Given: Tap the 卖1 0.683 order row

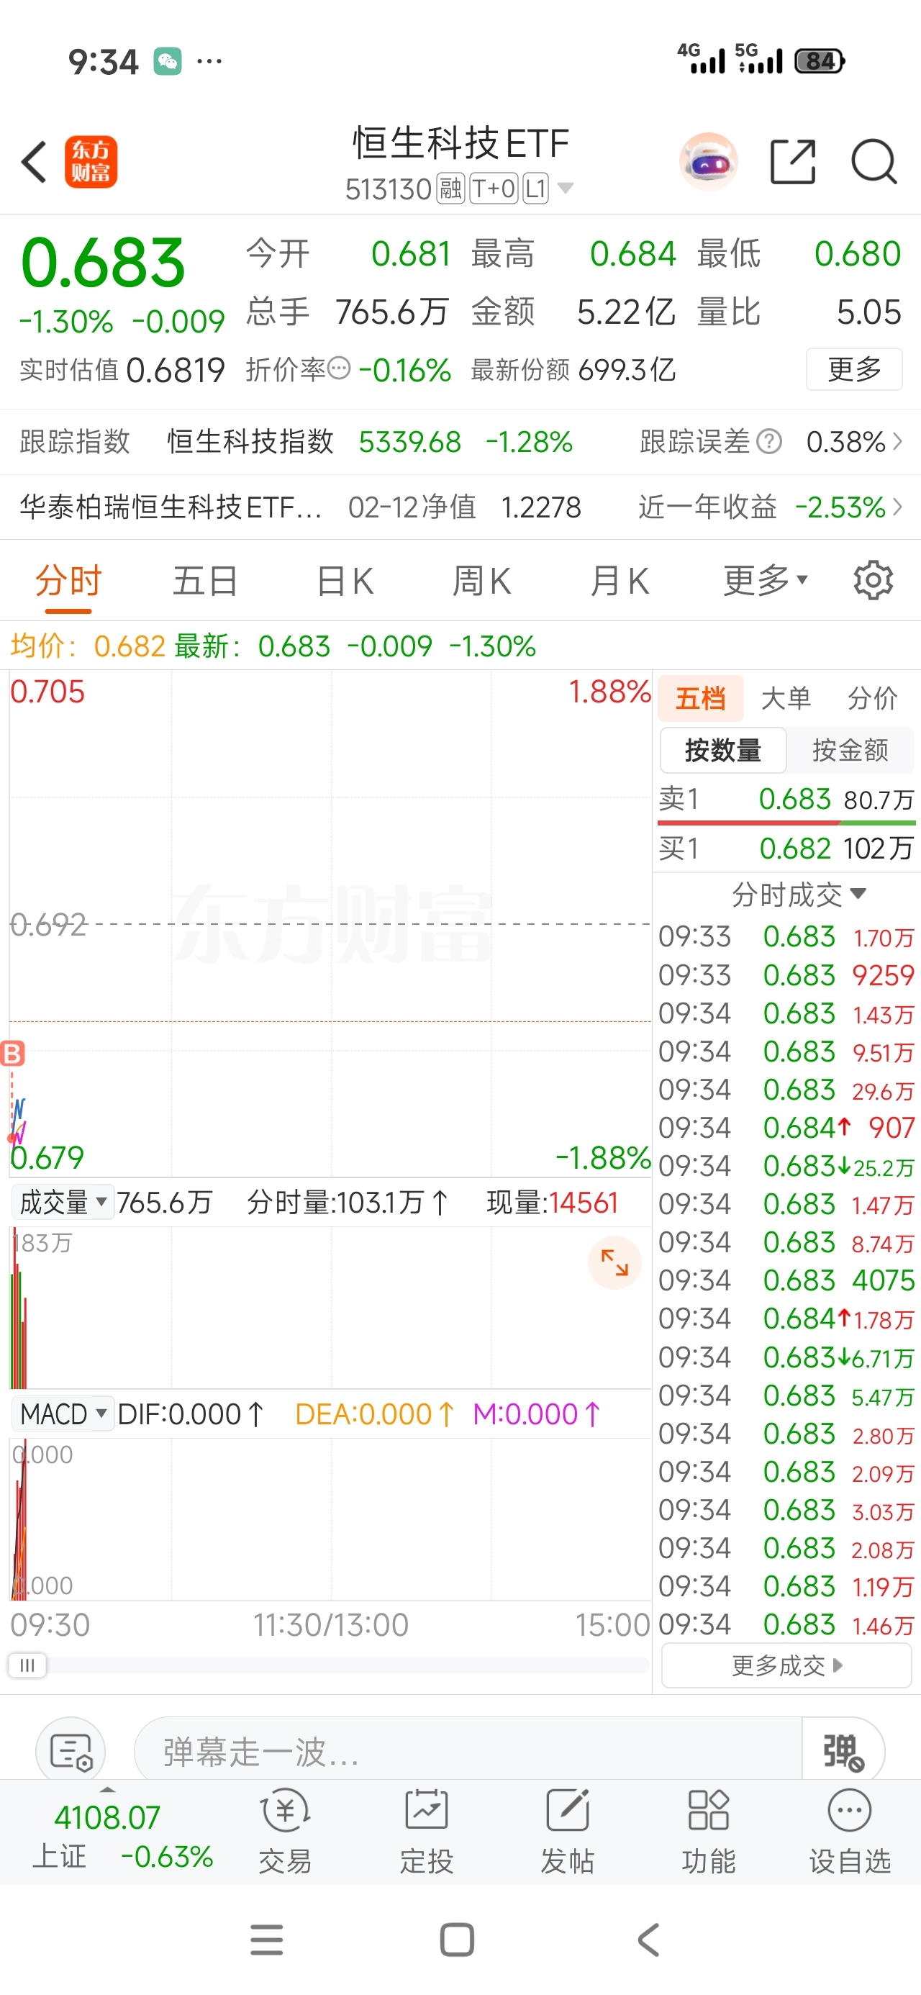Looking at the screenshot, I should [786, 798].
